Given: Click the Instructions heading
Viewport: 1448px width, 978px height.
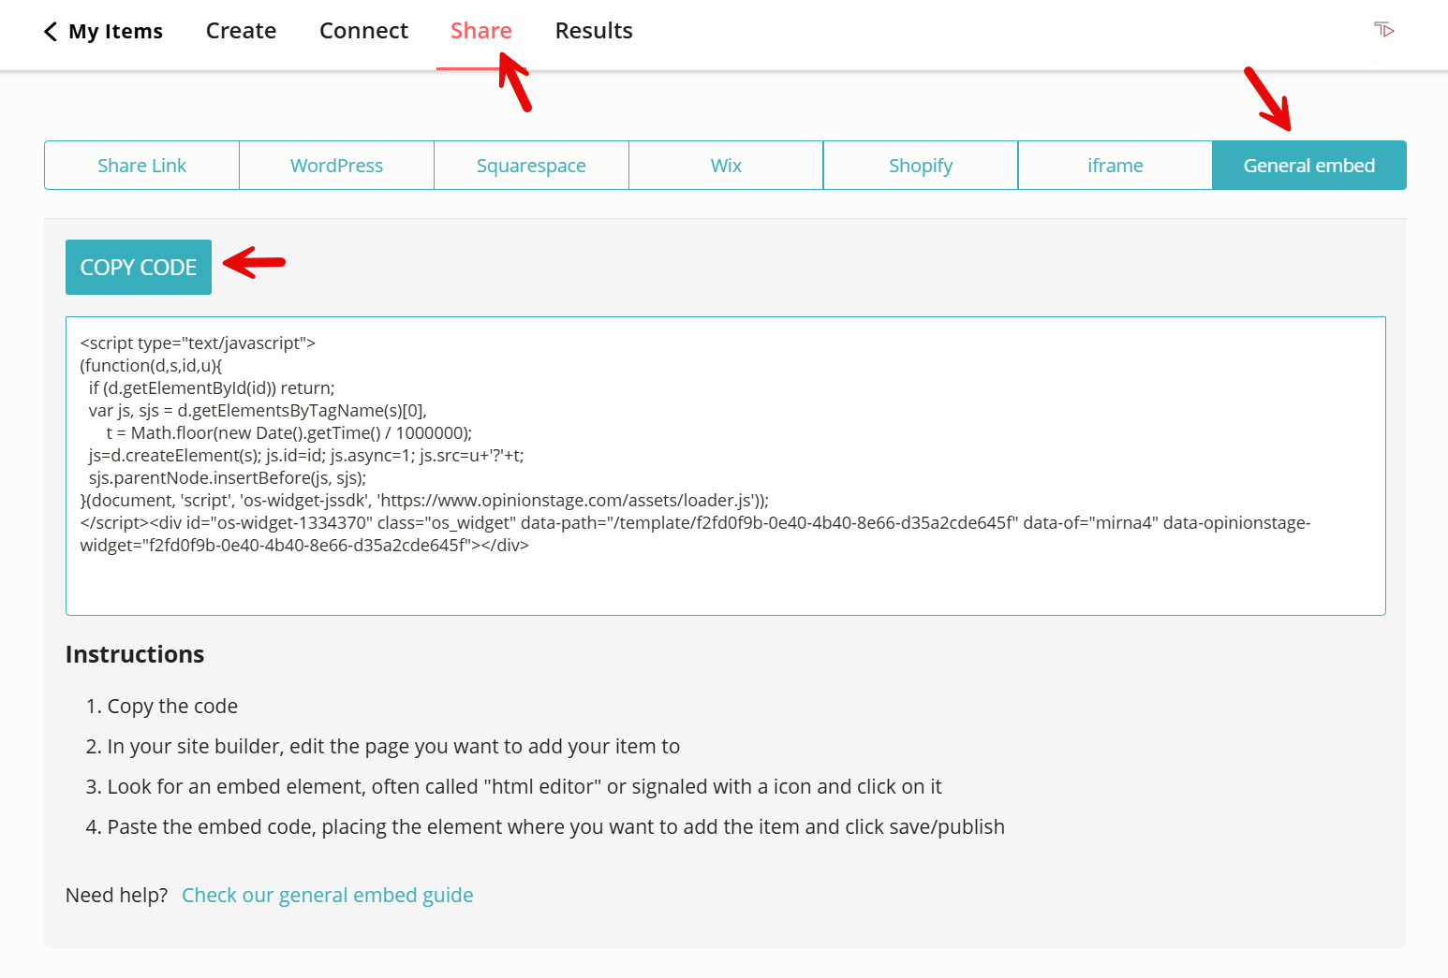Looking at the screenshot, I should (134, 654).
